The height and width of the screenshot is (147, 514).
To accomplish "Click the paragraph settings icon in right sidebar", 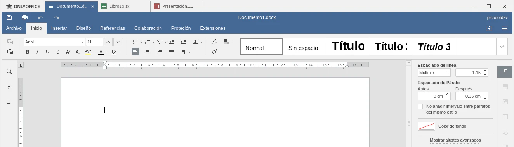I will (505, 71).
